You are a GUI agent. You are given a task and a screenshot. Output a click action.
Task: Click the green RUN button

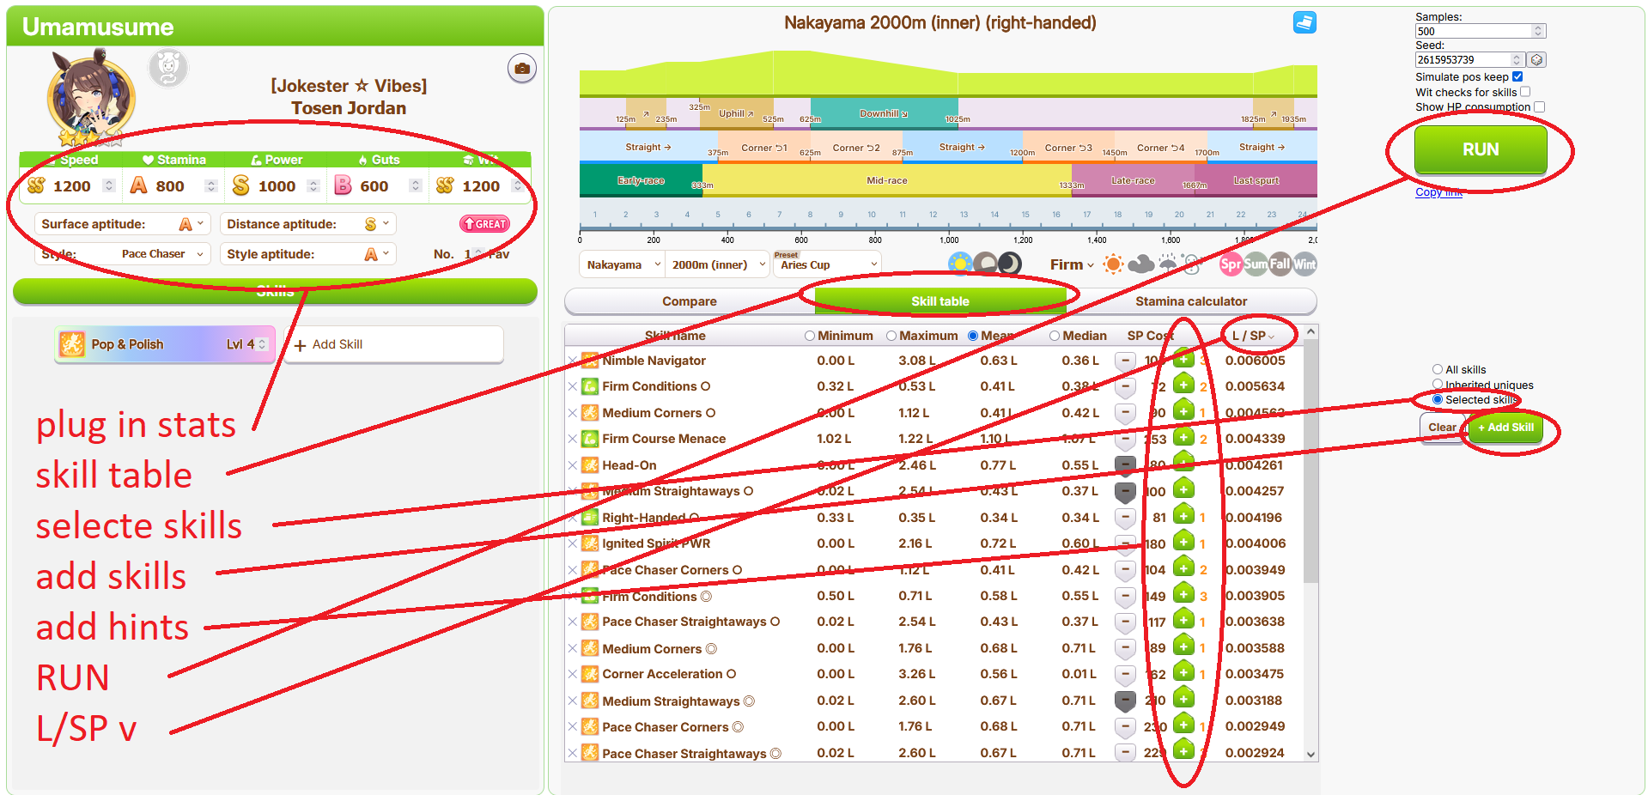[x=1481, y=149]
